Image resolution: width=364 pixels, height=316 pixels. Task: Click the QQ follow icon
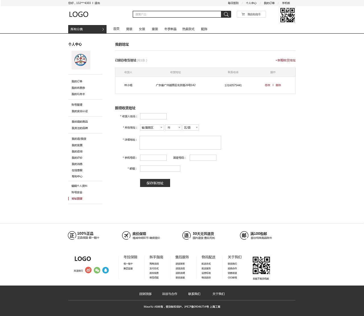point(106,270)
